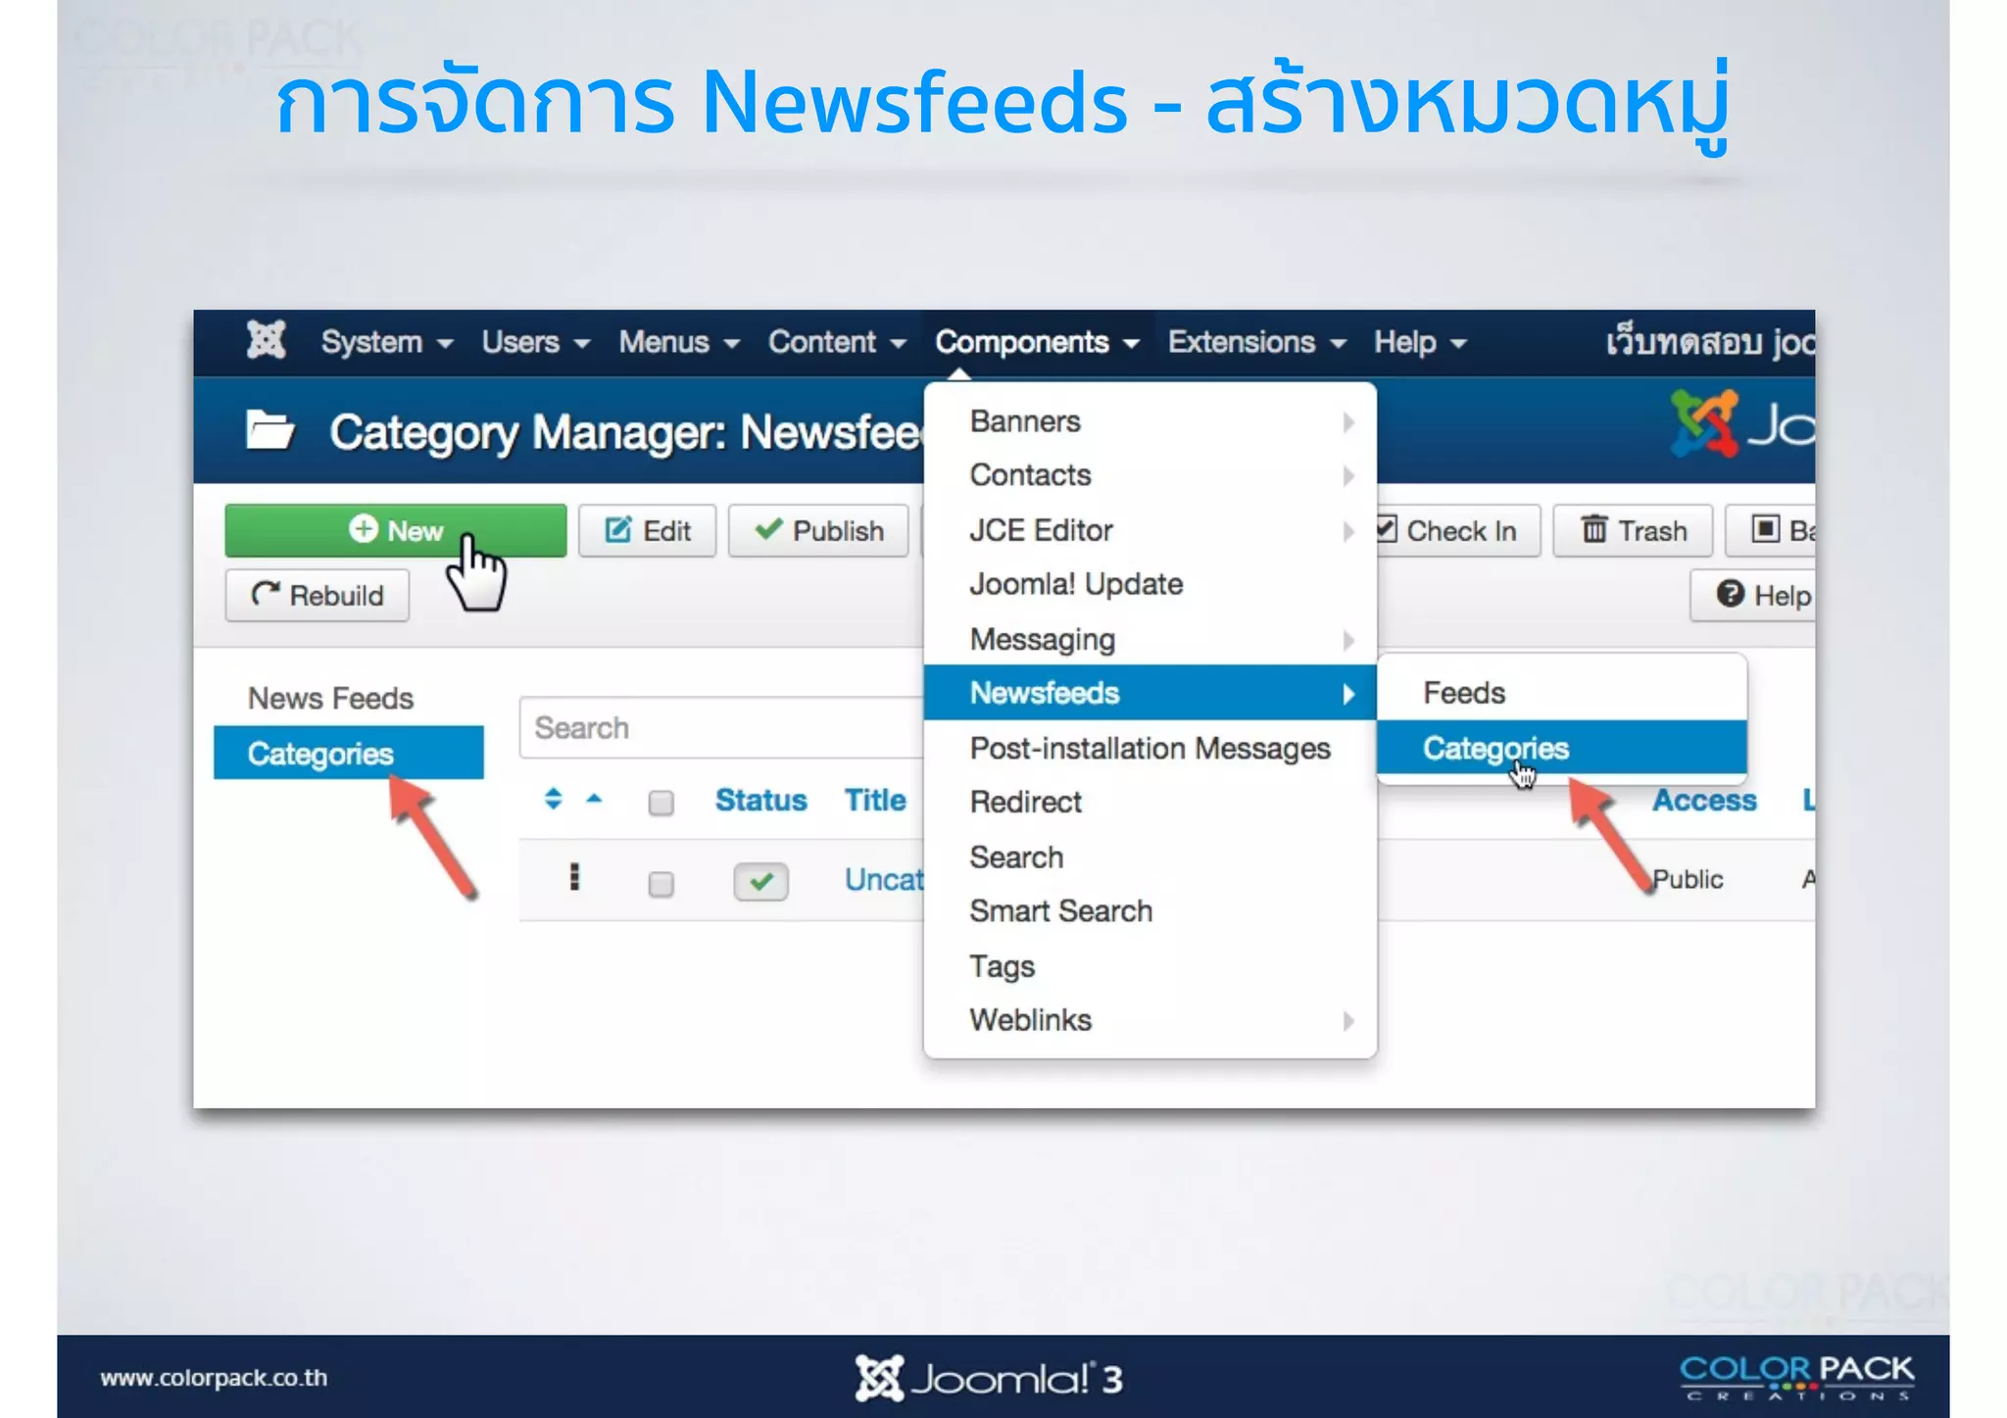The image size is (2007, 1418).
Task: Click the Rebuild button
Action: 318,595
